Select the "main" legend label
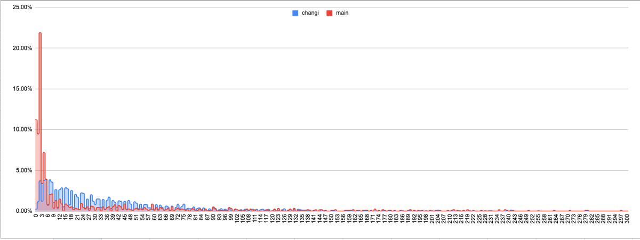 [x=342, y=12]
